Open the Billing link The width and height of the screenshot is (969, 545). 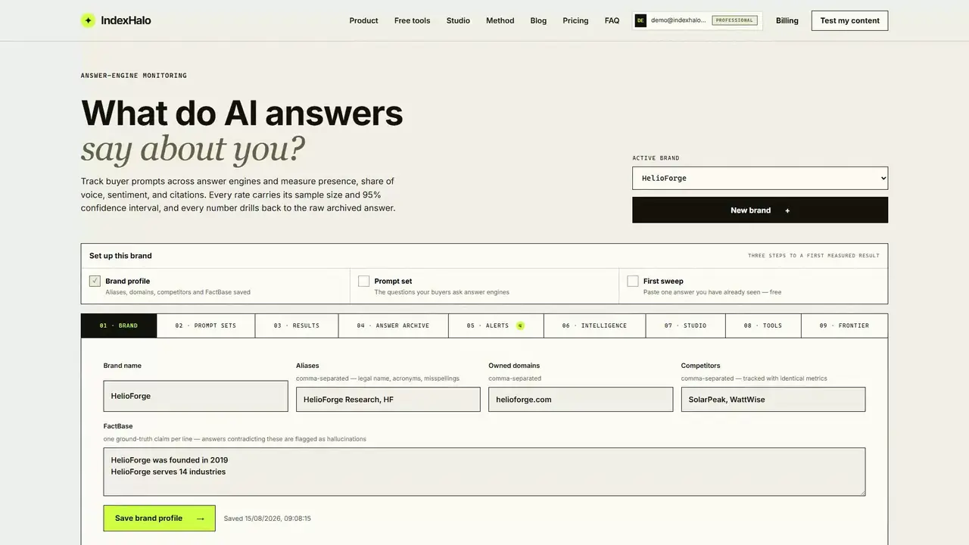pyautogui.click(x=787, y=20)
